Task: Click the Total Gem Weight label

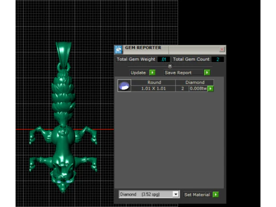Action: click(136, 59)
